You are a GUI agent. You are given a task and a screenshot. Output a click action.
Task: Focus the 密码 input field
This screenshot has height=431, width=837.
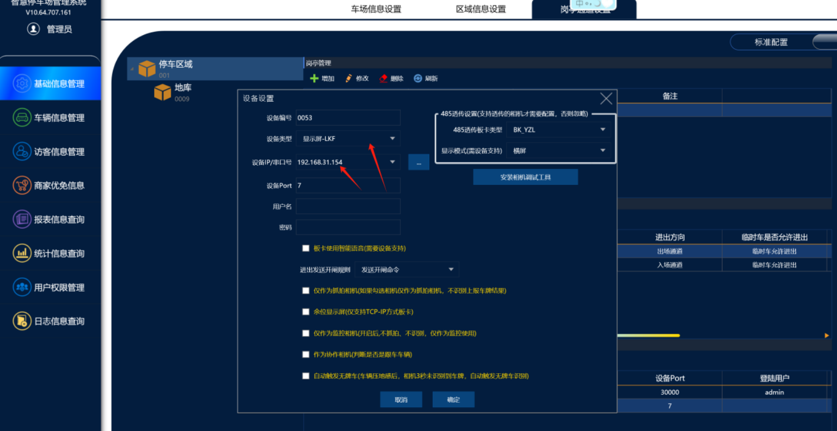click(x=348, y=227)
